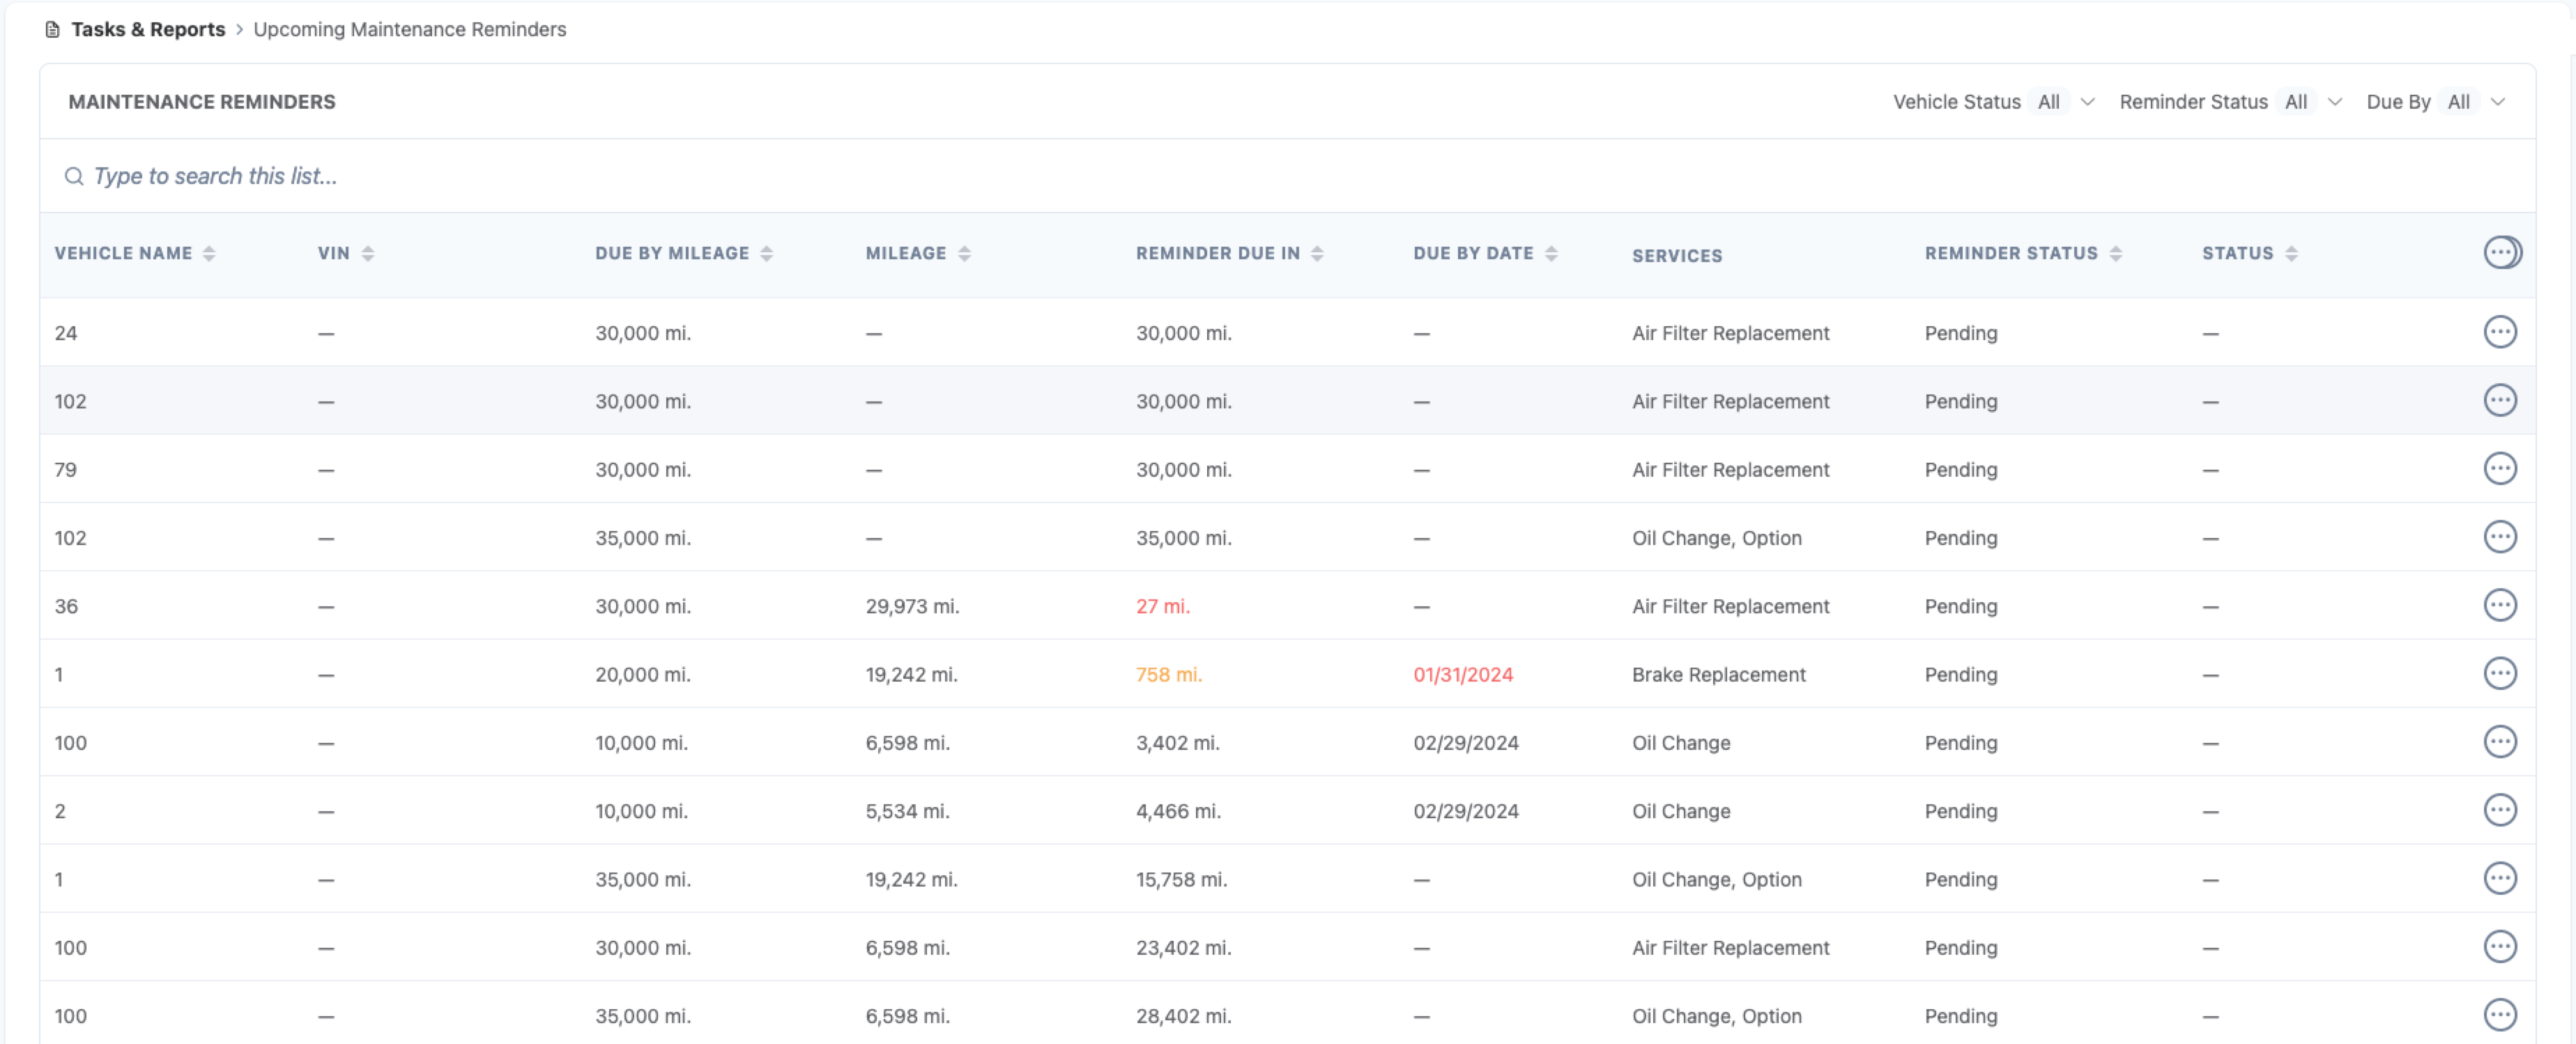This screenshot has width=2576, height=1044.
Task: Click ellipsis for vehicle 2 Oil Change
Action: pyautogui.click(x=2499, y=810)
